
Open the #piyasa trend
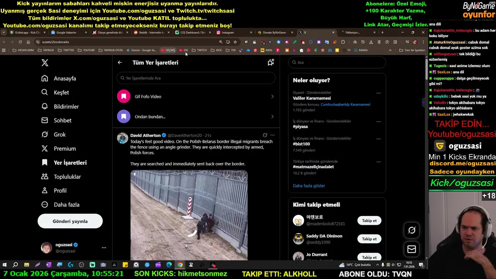click(300, 127)
